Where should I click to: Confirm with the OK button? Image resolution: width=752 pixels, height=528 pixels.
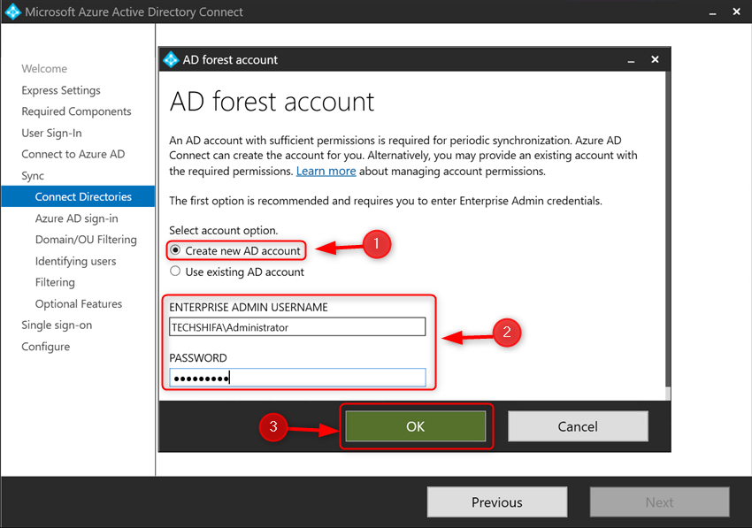click(416, 426)
